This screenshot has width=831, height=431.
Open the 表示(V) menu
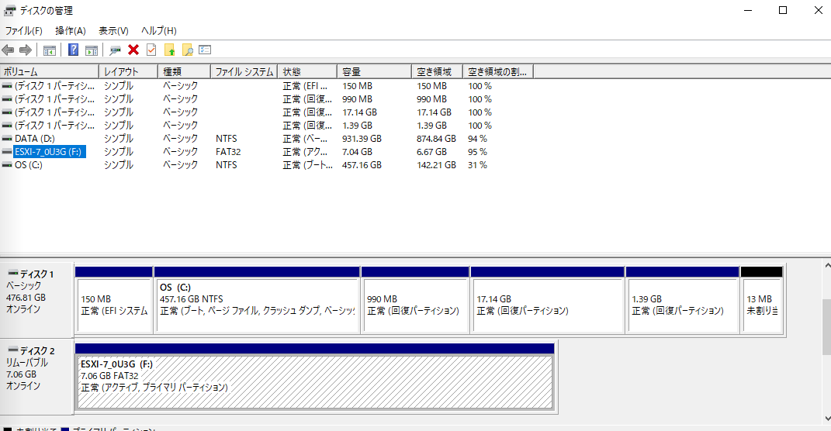113,31
